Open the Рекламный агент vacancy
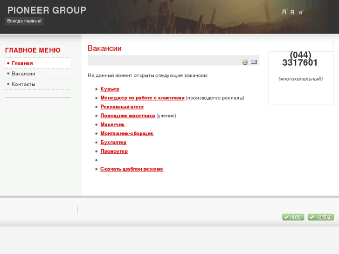339x254 pixels. click(x=122, y=107)
